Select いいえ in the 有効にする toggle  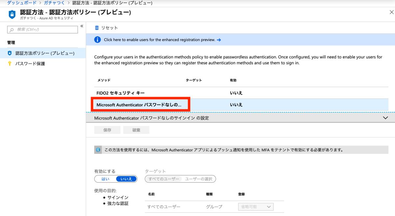tap(126, 179)
